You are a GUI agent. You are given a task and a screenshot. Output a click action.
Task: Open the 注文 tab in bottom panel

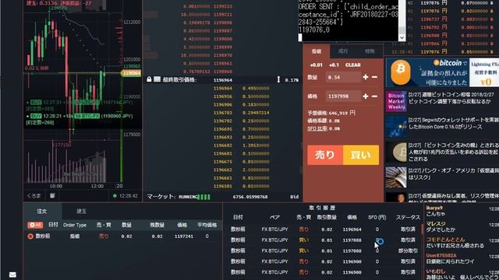pos(42,211)
